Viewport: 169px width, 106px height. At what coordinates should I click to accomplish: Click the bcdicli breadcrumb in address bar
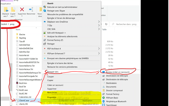[4, 24]
